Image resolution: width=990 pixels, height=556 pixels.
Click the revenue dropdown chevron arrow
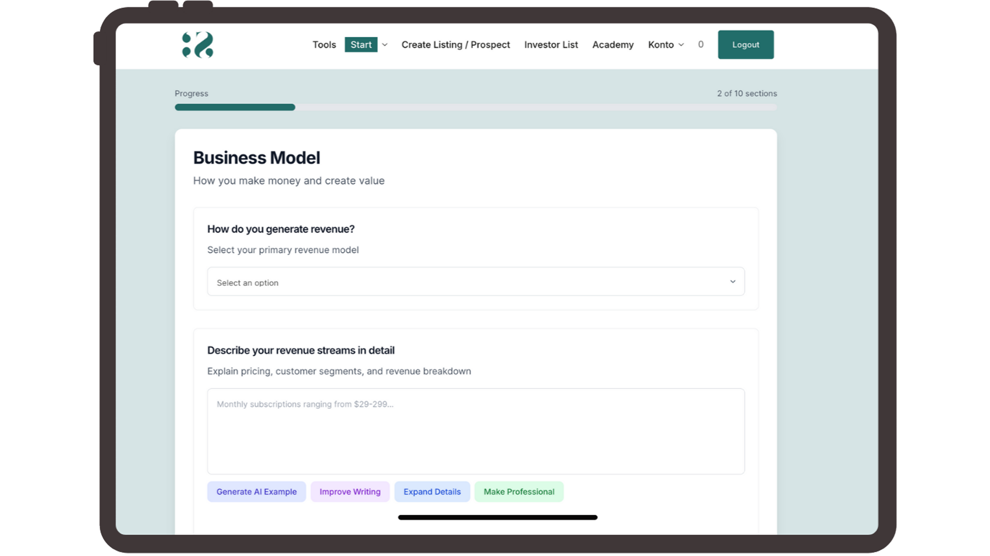[x=732, y=282]
